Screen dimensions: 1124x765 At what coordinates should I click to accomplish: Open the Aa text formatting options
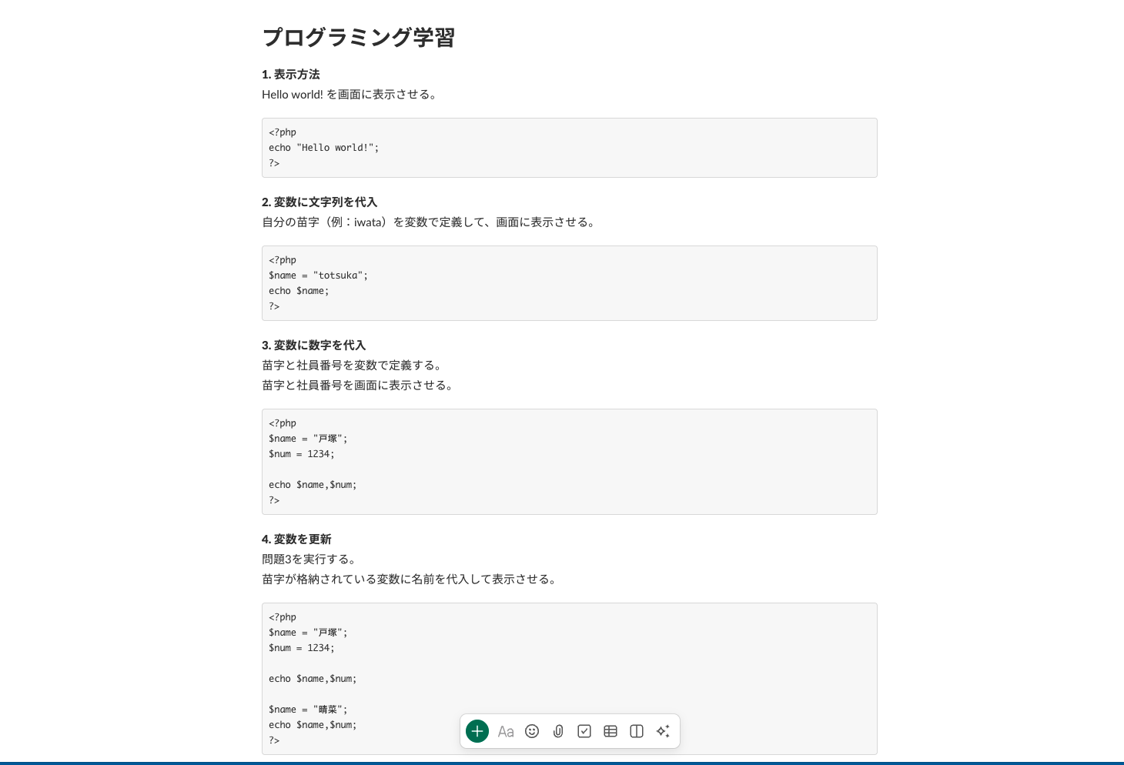506,731
